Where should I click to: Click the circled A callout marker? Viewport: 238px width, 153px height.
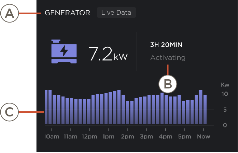pos(9,14)
